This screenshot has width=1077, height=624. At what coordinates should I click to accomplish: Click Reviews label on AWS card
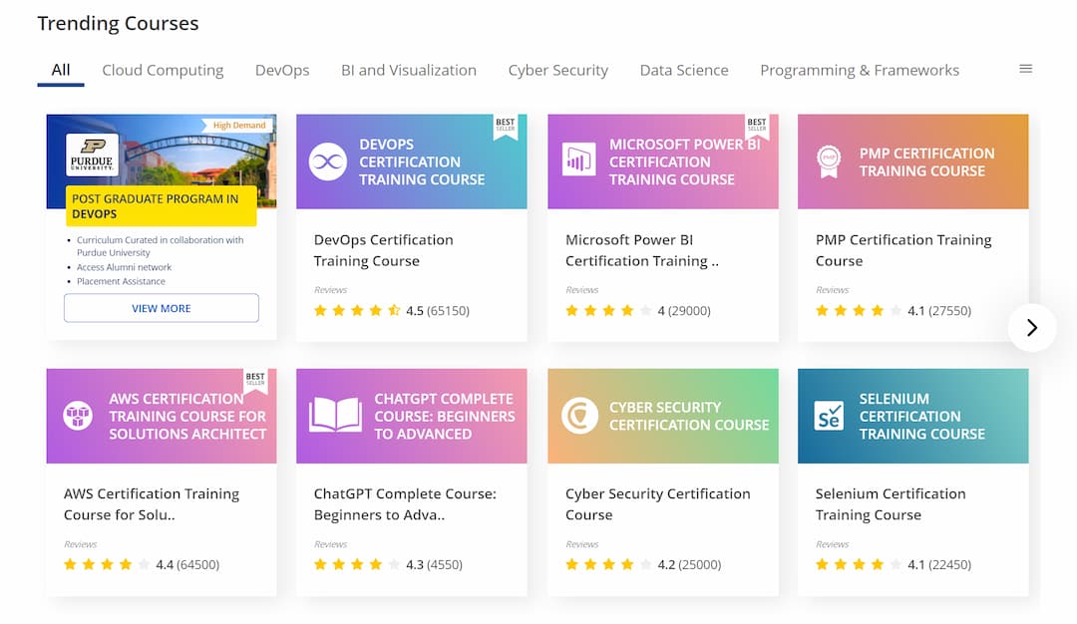point(81,544)
